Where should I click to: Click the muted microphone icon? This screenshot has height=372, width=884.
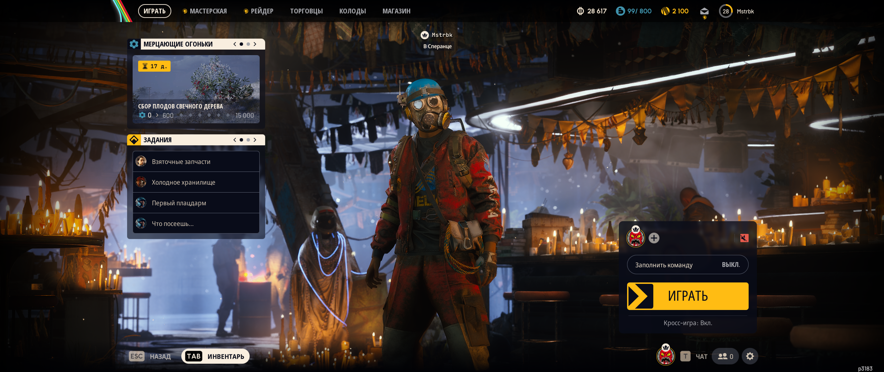tap(744, 238)
